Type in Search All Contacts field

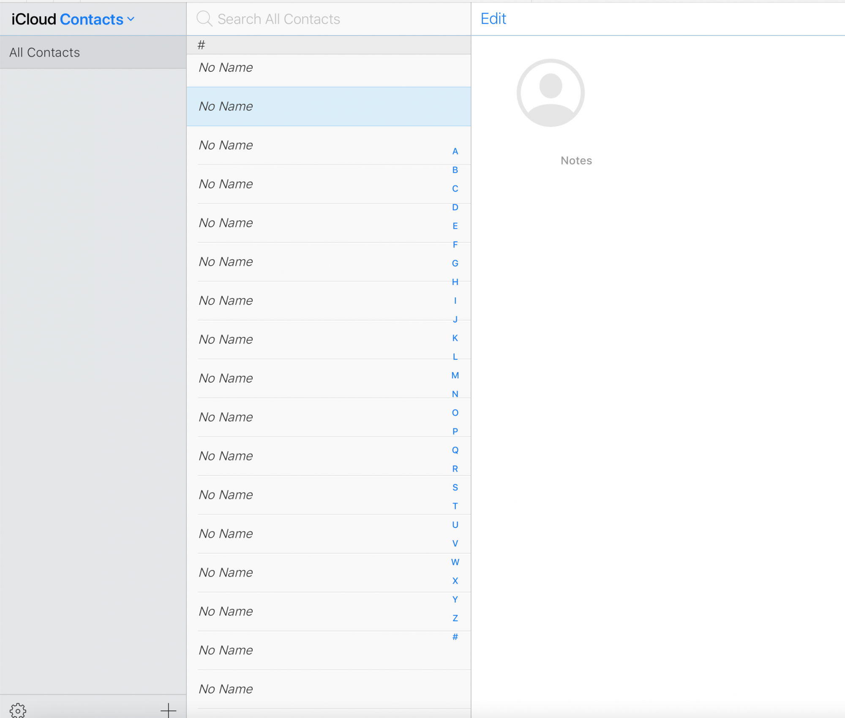[330, 19]
